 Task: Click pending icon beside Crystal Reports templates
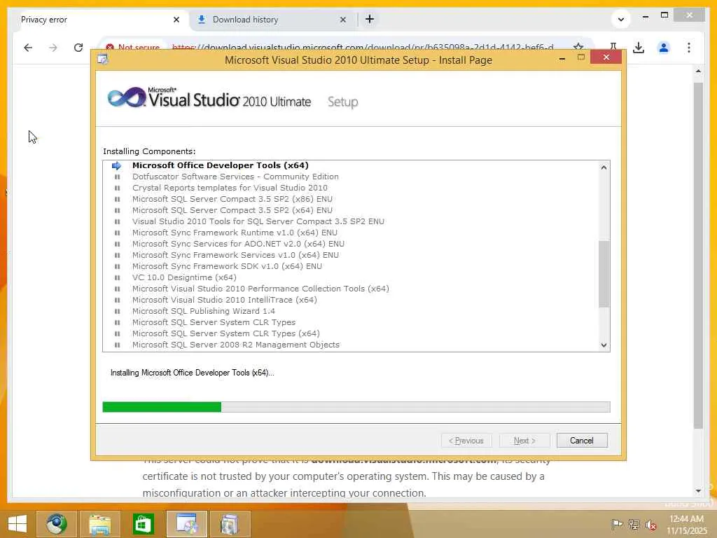(117, 188)
